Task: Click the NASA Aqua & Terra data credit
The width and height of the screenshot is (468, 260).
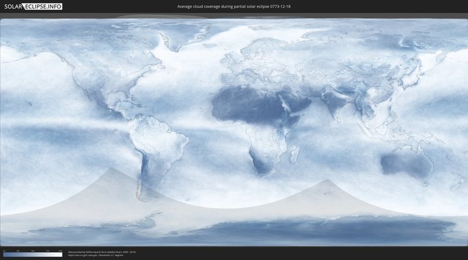Action: [x=101, y=252]
